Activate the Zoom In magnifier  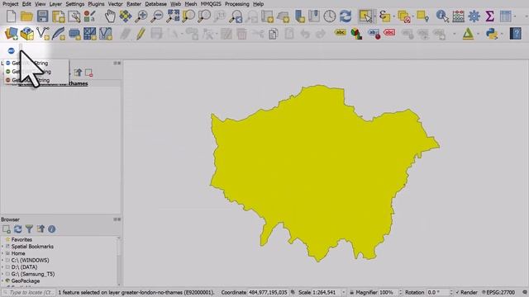point(141,16)
